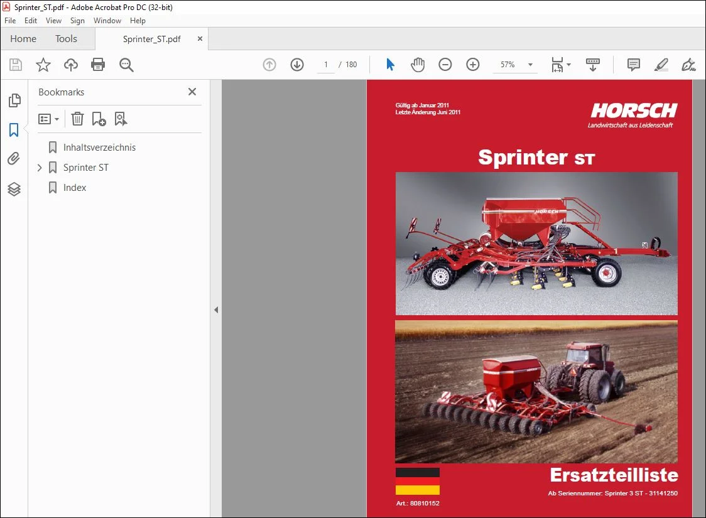Click the scrolling mode keyboard icon

coord(592,65)
